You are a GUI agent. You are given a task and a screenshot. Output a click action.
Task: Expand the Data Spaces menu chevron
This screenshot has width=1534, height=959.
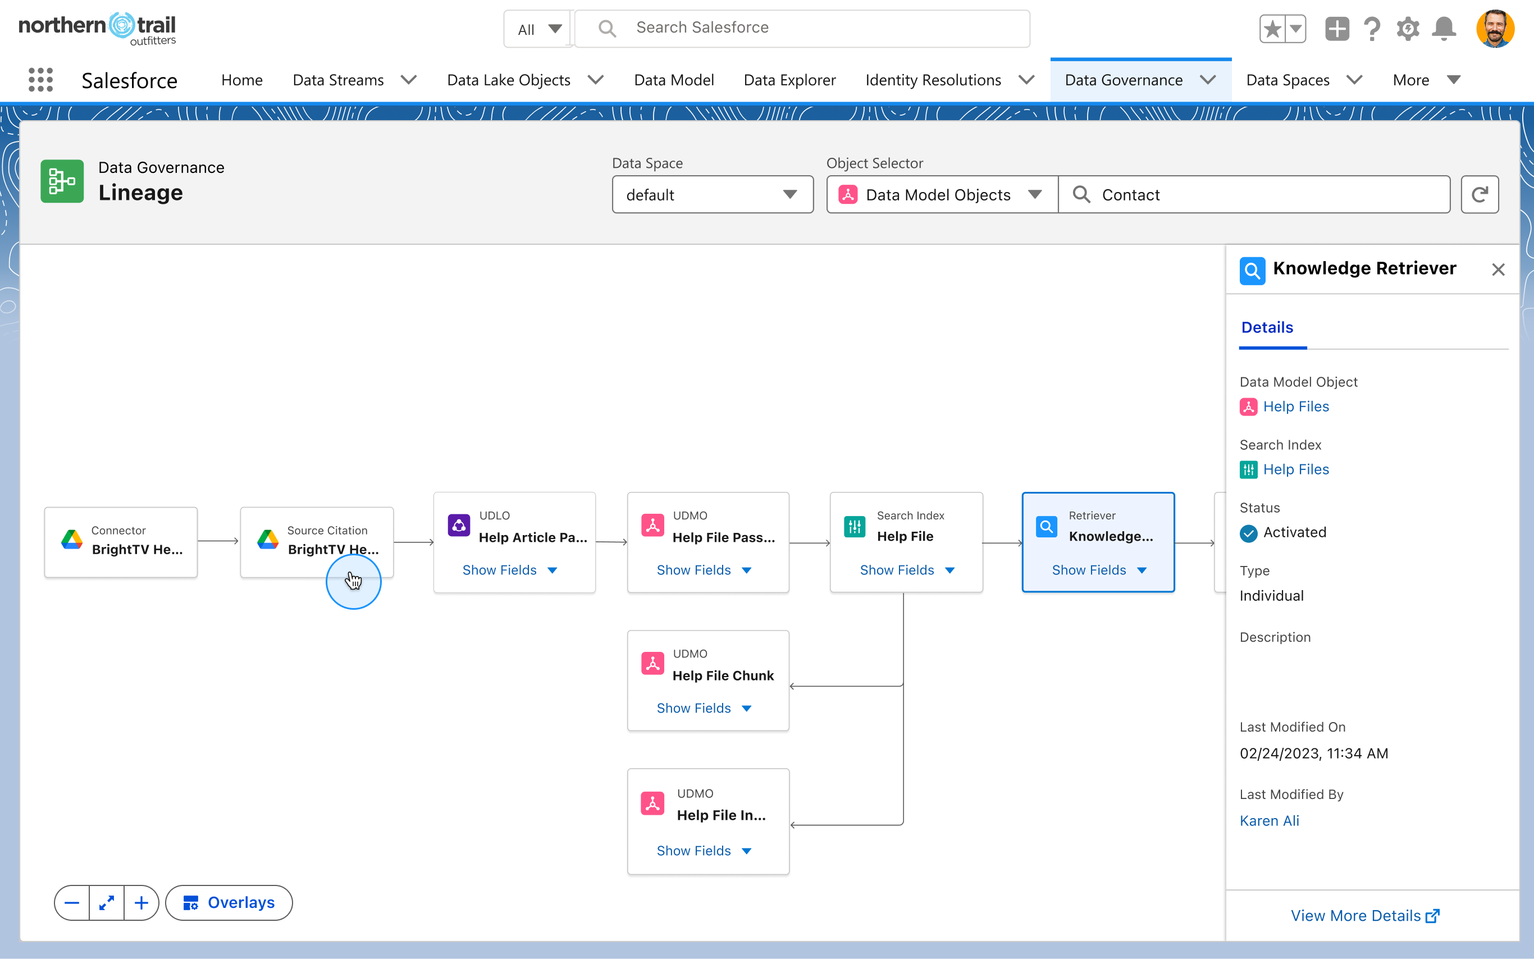pyautogui.click(x=1354, y=80)
